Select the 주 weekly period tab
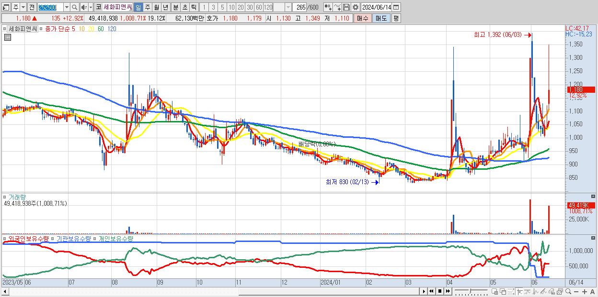 tap(147, 7)
